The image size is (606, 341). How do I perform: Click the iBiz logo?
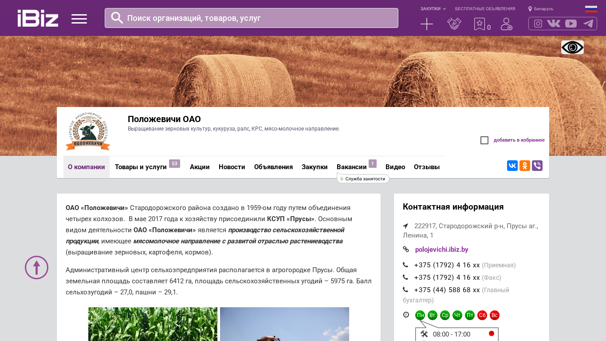(x=38, y=18)
